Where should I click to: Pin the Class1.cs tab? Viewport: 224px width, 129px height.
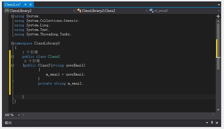click(25, 5)
